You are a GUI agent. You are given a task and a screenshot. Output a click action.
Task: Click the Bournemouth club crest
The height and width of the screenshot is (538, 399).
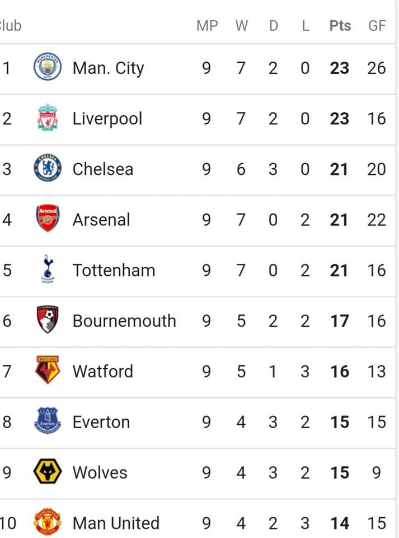point(48,319)
